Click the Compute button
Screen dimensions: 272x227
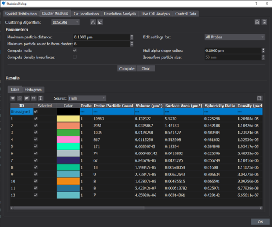127,68
